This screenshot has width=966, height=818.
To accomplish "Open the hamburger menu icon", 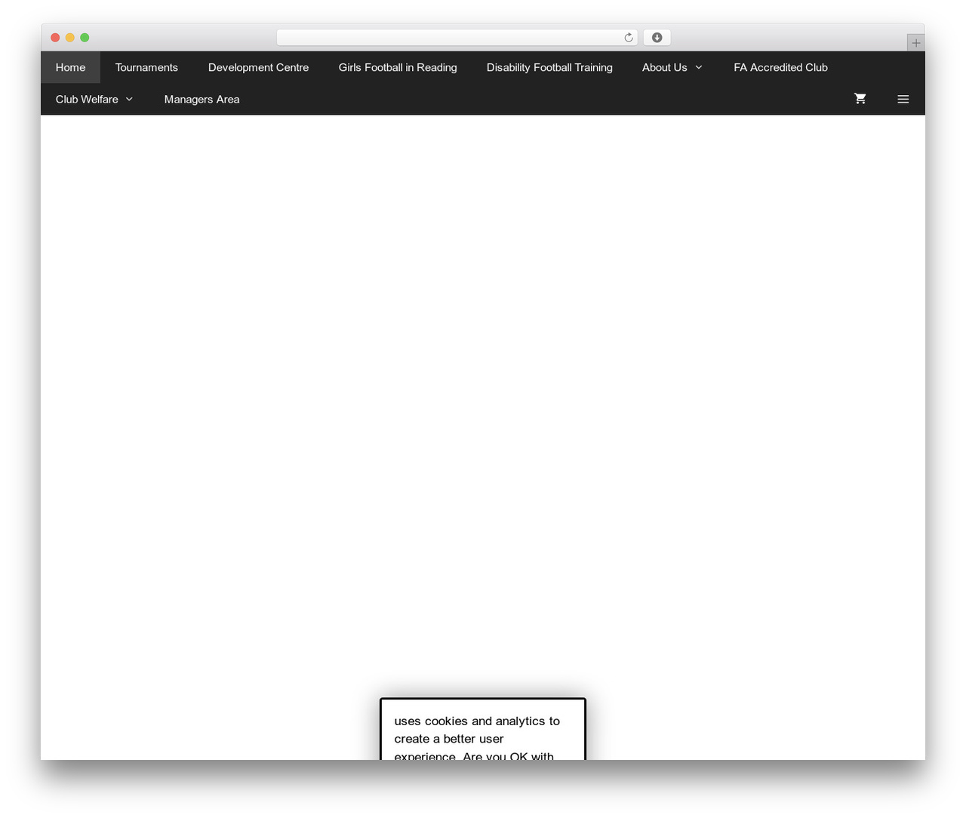I will point(903,99).
